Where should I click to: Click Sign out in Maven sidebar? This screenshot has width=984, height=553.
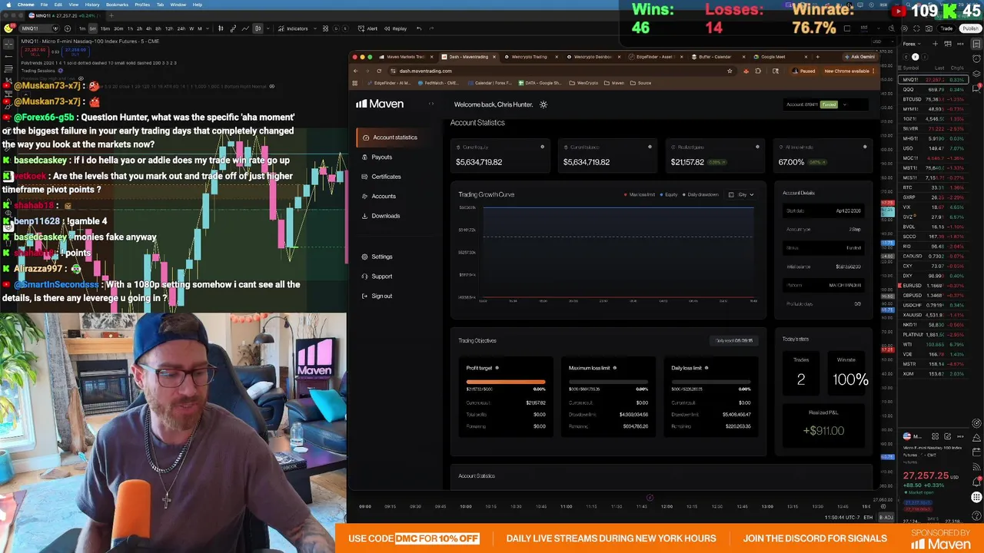pos(377,296)
